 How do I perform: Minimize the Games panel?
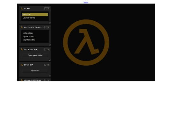[46, 9]
